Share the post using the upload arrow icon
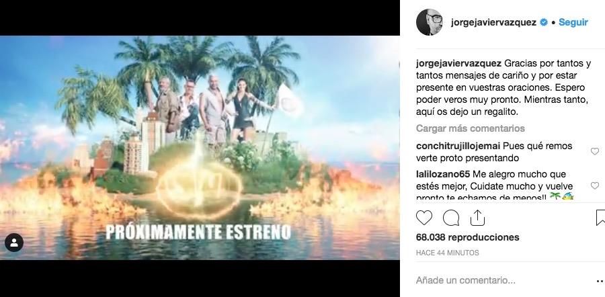 [477, 218]
